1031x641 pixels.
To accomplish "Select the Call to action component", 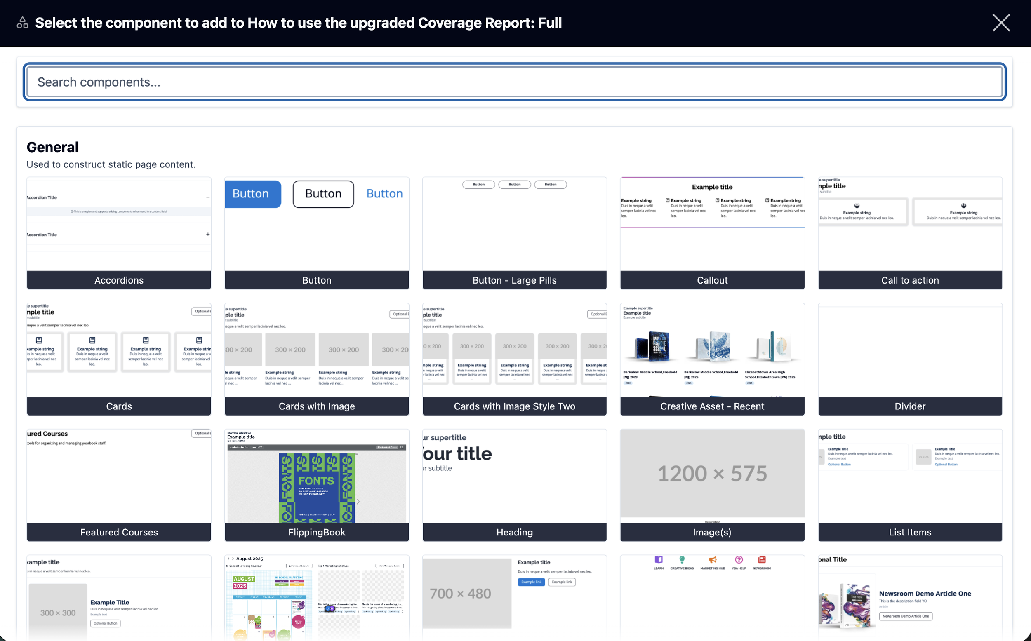I will [x=910, y=233].
